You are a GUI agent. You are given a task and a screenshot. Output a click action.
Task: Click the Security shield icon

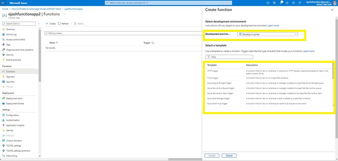pyautogui.click(x=4, y=55)
